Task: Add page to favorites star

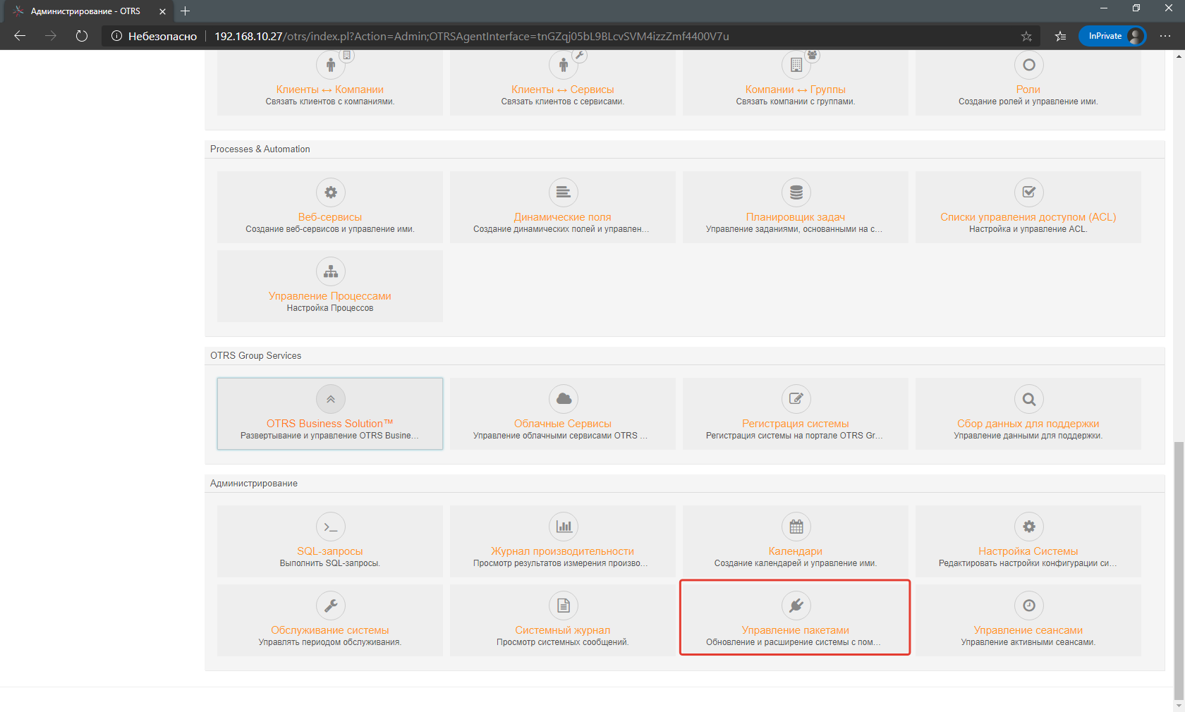Action: pyautogui.click(x=1026, y=36)
